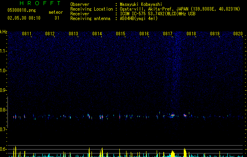Click time marker 0818
Screen dimensions: 247x157
coord(191,34)
